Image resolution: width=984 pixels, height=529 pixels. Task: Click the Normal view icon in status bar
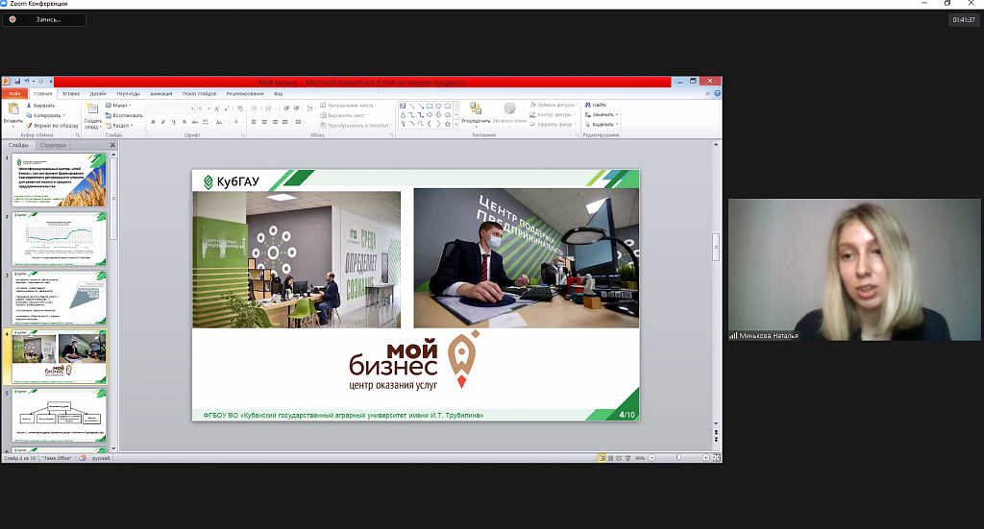coord(602,458)
